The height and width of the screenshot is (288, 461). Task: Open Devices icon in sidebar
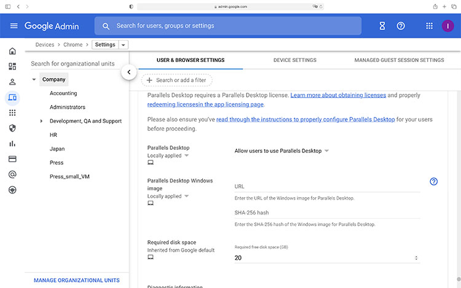12,98
